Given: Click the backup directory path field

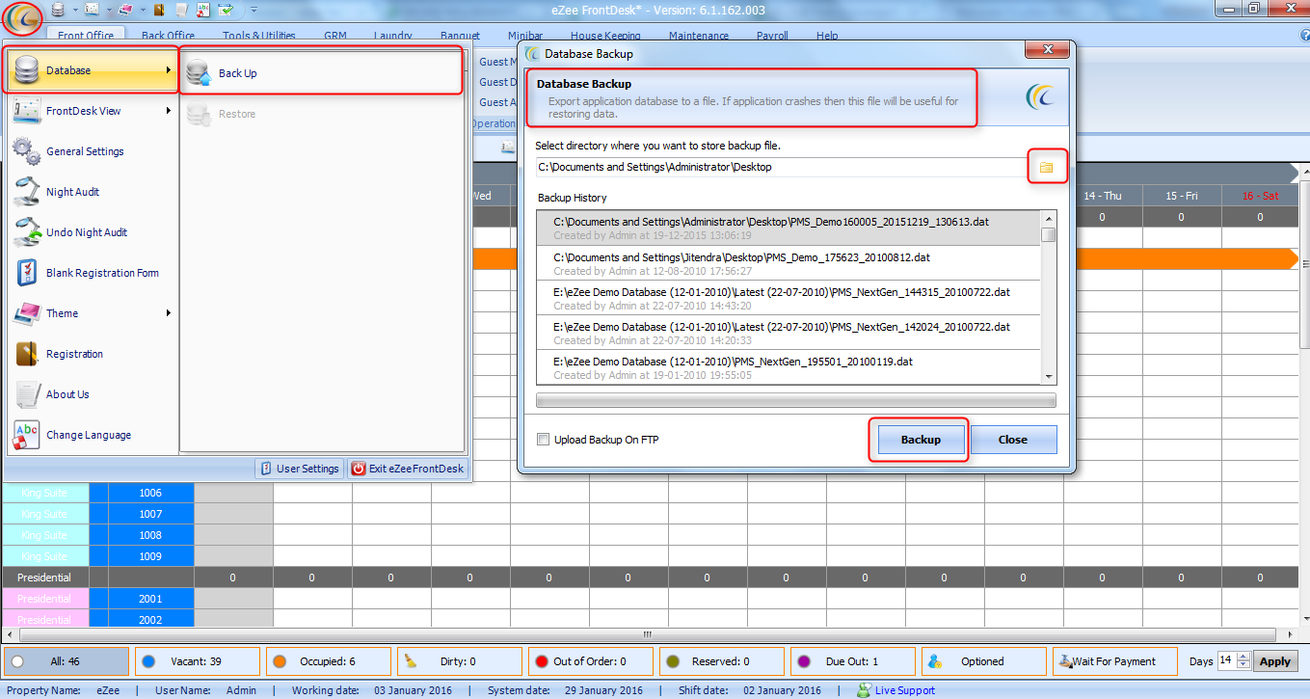Looking at the screenshot, I should coord(782,168).
